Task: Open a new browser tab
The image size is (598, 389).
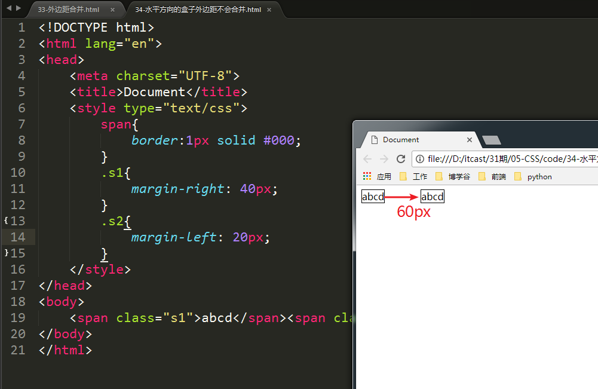Action: coord(491,140)
